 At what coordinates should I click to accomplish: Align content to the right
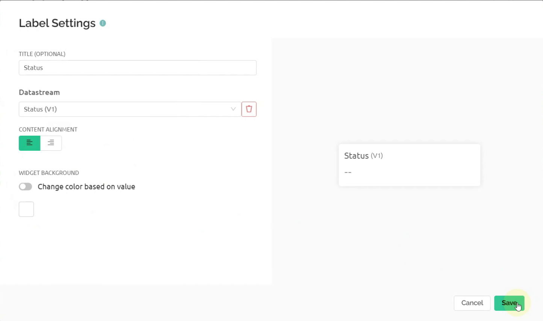tap(51, 143)
